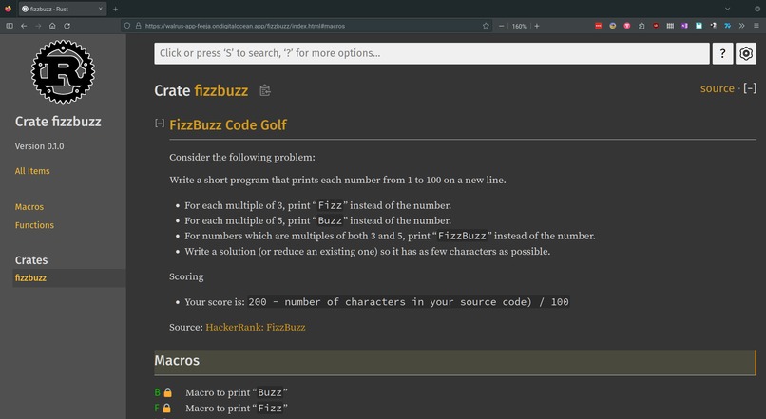The image size is (766, 419).
Task: Click the rustdoc search input field
Action: point(431,53)
